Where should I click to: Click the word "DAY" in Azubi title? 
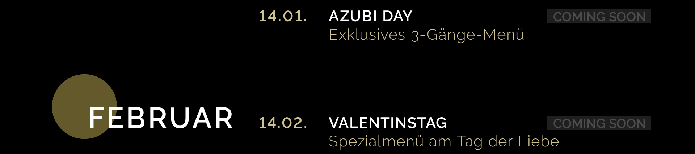(397, 16)
